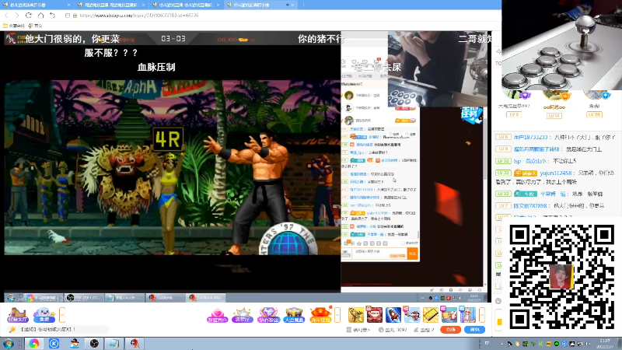Open the yellow bookmarks folder in the bookmarks bar

(x=13, y=26)
